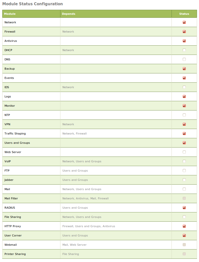Tick the DNS module status checkbox
Viewport: 199px width, 262px height.
[184, 59]
